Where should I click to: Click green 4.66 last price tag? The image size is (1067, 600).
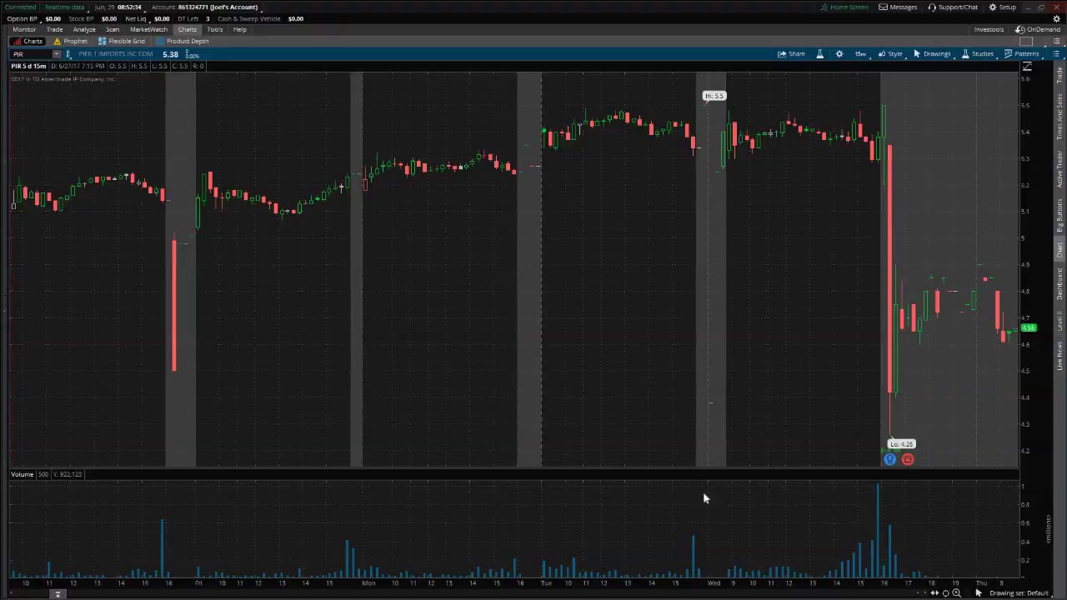[1029, 328]
